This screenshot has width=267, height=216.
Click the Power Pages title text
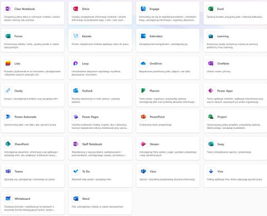pos(90,117)
